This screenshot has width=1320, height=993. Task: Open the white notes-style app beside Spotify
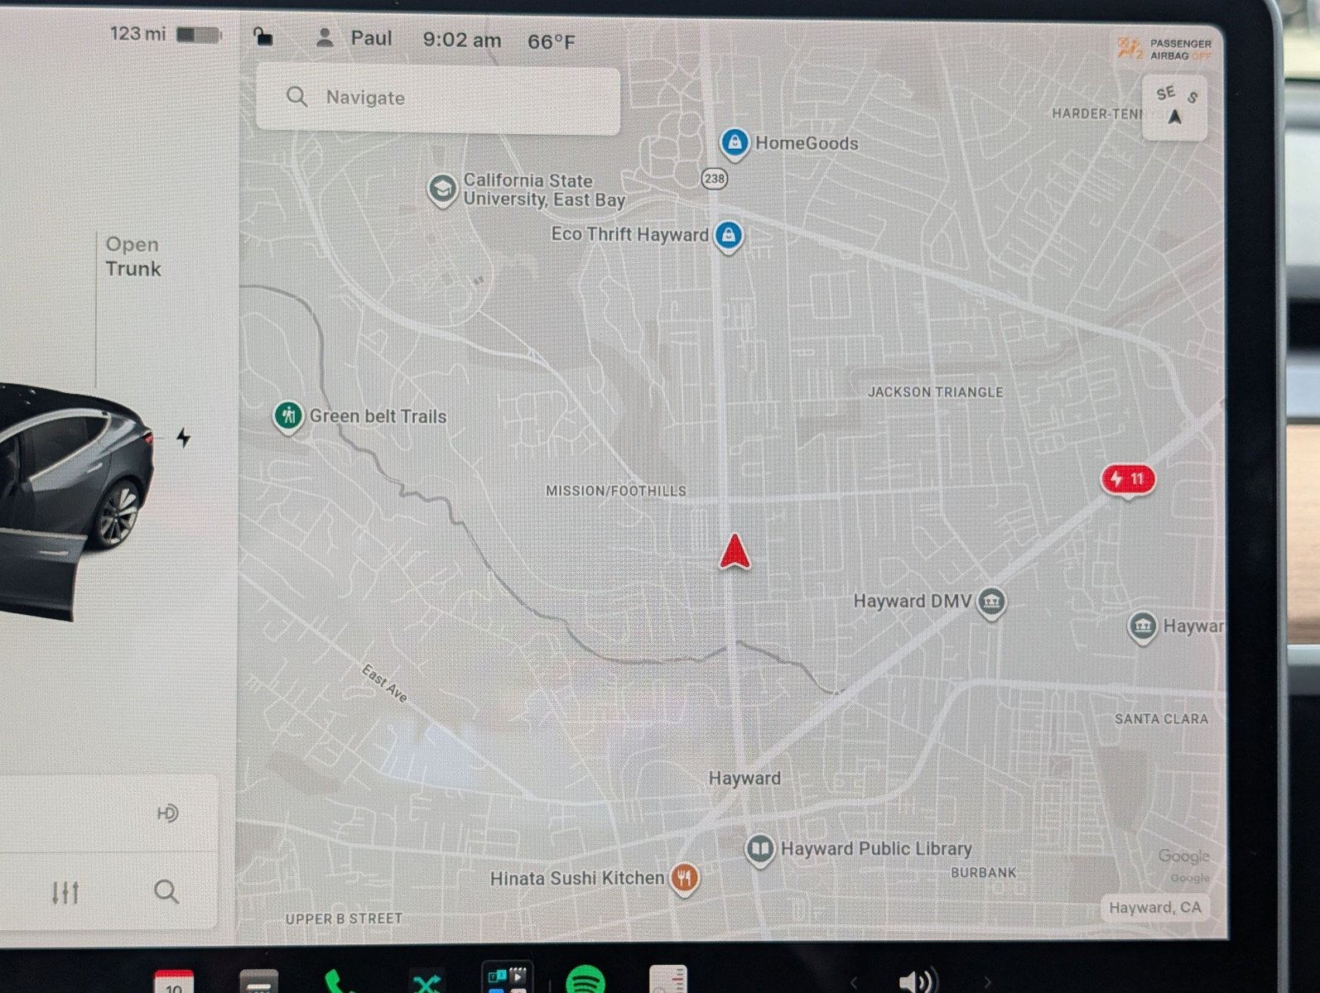[668, 980]
